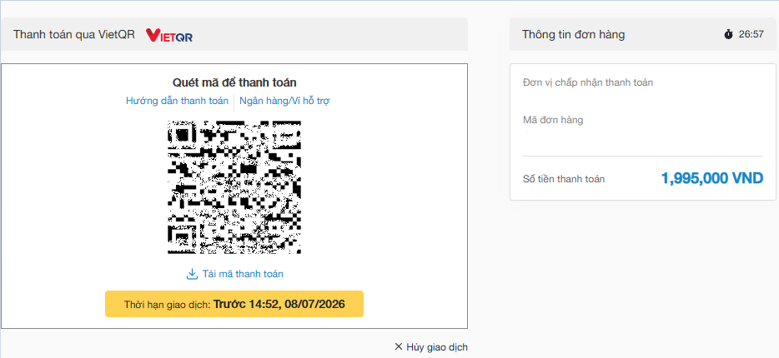Click the Mã đơn hàng label
This screenshot has height=358, width=779.
(553, 120)
